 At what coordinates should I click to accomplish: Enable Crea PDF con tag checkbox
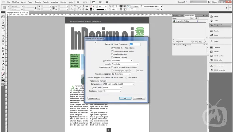click(x=112, y=57)
